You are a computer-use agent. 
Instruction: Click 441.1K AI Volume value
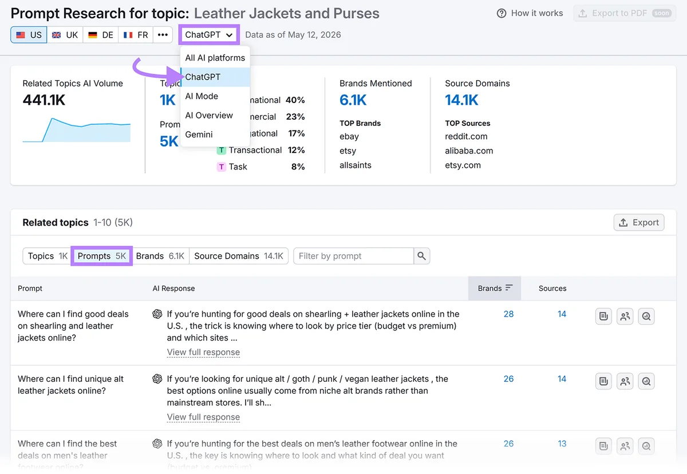point(44,100)
